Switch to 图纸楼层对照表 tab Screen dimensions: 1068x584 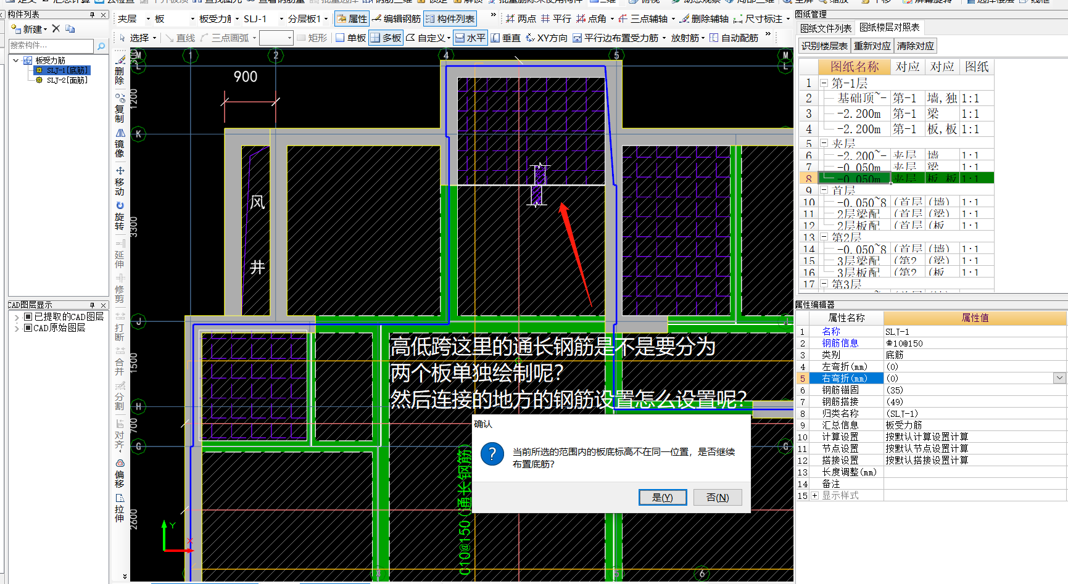pyautogui.click(x=889, y=27)
